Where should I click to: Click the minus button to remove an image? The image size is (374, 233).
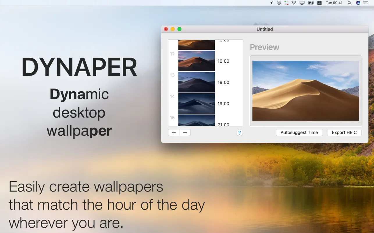(x=185, y=133)
